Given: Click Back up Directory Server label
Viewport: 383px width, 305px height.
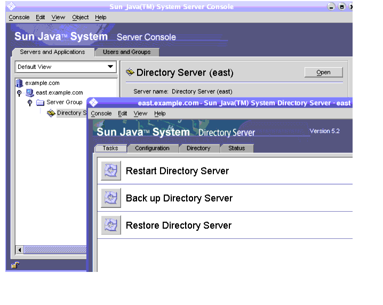Looking at the screenshot, I should (x=179, y=198).
